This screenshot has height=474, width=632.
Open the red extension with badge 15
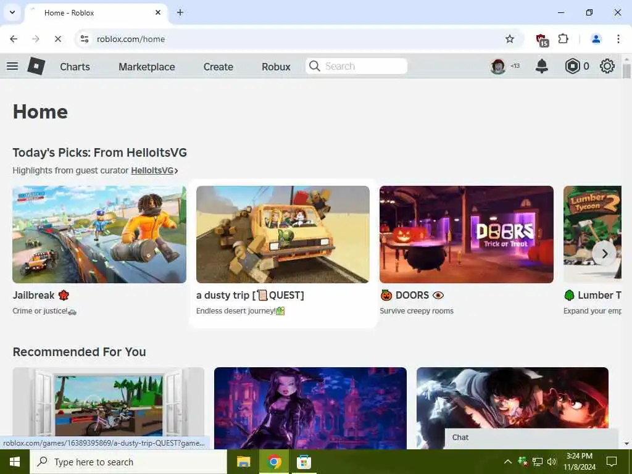542,39
